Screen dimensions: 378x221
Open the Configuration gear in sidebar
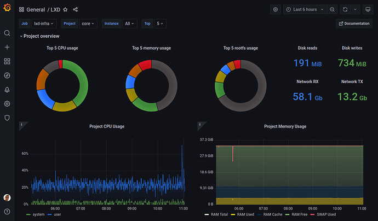(7, 104)
